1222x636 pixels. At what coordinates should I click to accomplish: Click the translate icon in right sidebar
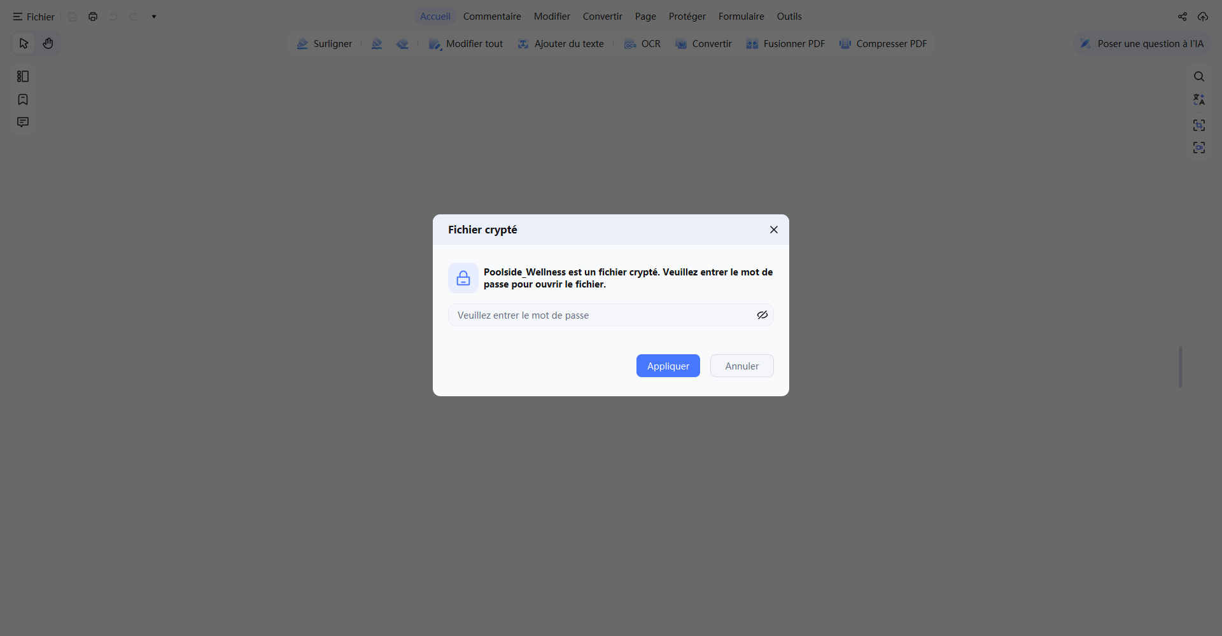(x=1199, y=99)
